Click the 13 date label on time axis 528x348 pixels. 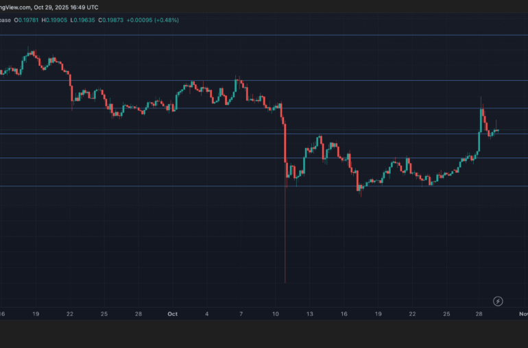coord(310,313)
